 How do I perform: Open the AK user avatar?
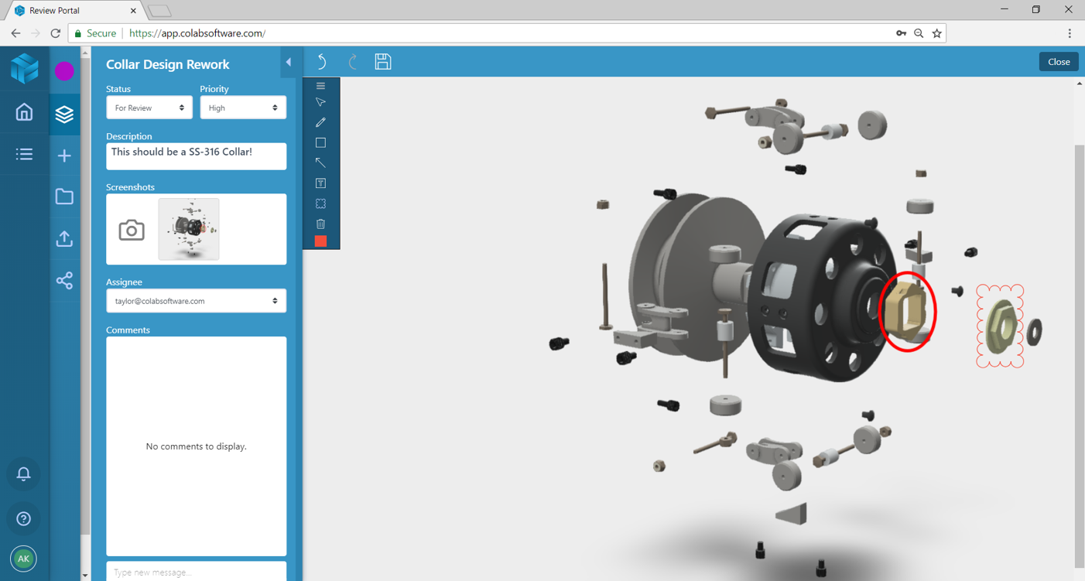(x=24, y=559)
